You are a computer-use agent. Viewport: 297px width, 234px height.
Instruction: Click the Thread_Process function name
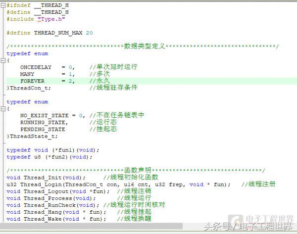click(48, 198)
